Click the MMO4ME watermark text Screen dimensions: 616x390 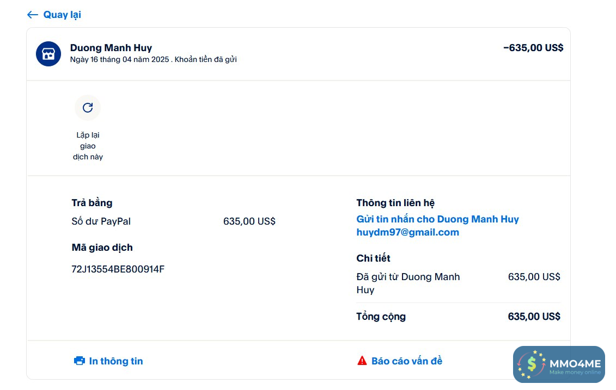coord(575,363)
